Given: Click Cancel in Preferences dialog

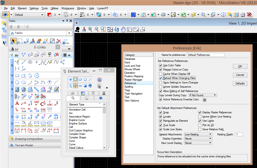Looking at the screenshot, I should [240, 75].
